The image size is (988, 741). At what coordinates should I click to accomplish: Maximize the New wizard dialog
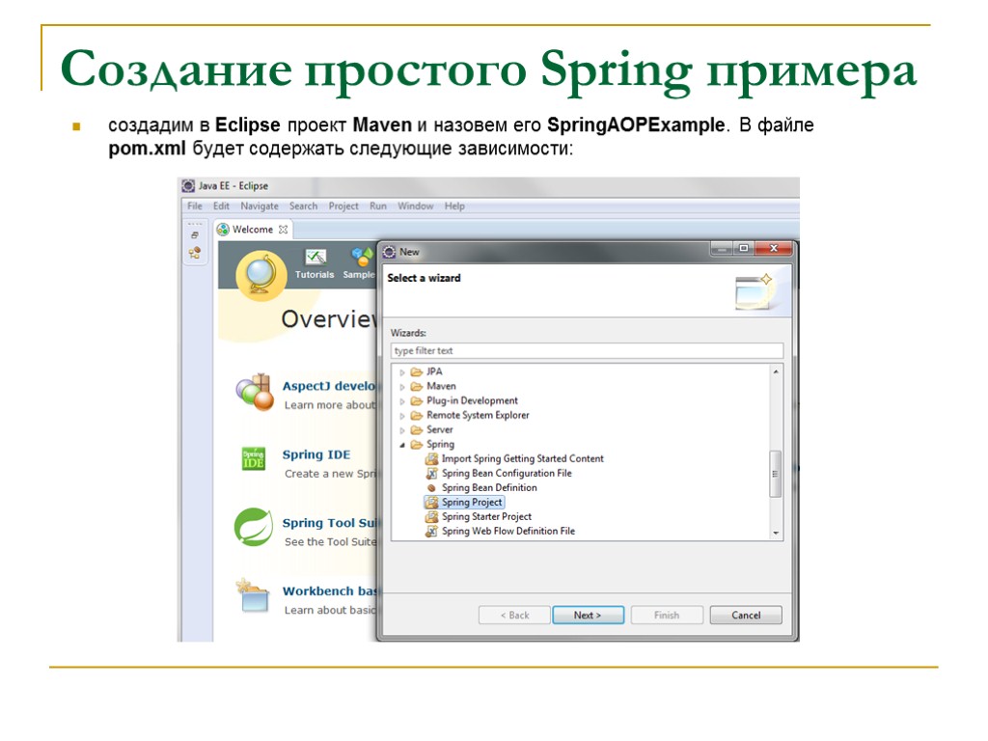coord(744,248)
